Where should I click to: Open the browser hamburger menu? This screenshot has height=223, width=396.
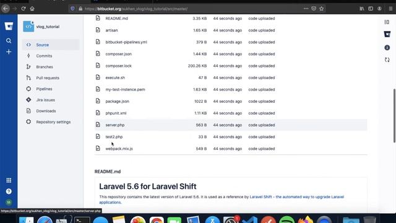390,9
